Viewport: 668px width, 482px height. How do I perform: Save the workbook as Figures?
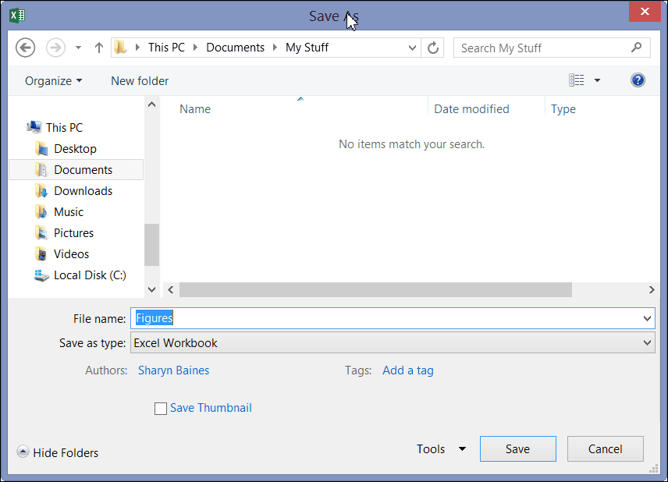point(517,448)
